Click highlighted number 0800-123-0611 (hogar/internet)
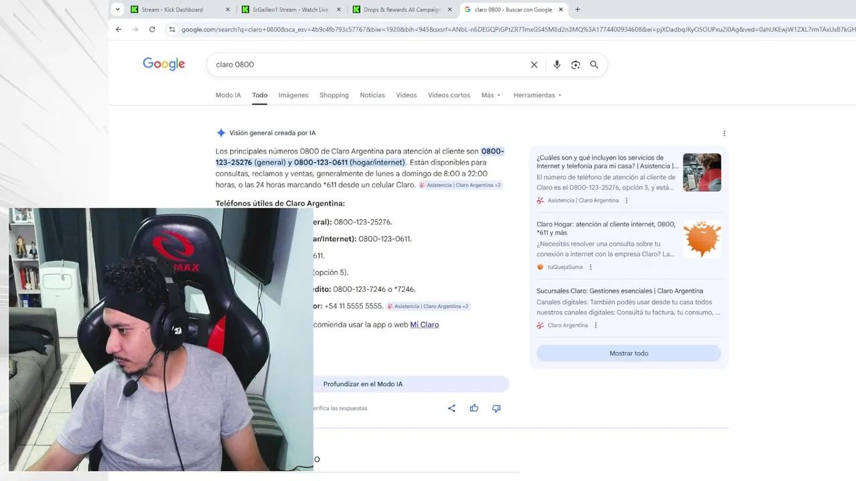This screenshot has height=481, width=856. click(349, 162)
